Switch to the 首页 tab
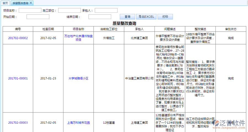The image size is (248, 132). pos(5,3)
